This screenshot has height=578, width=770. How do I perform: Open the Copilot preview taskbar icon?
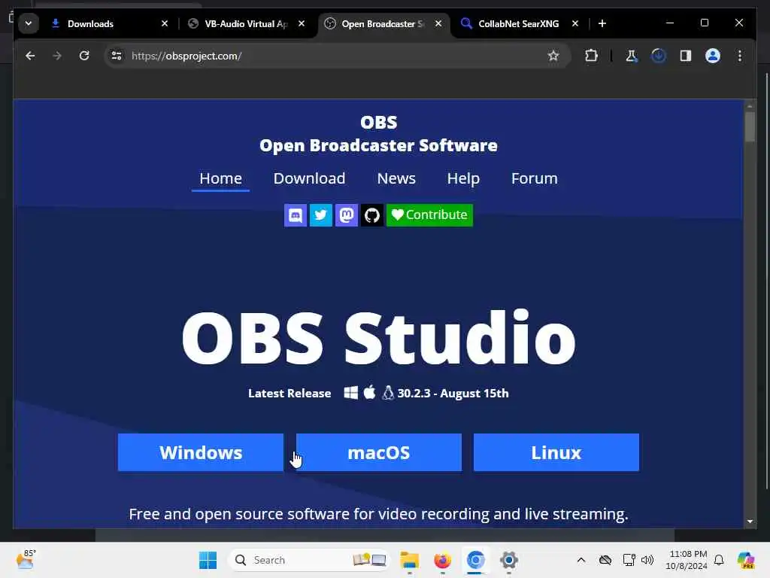[746, 560]
